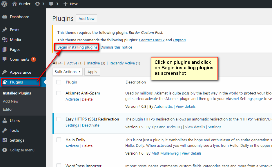Viewport: 272px width, 167px height.
Task: Open the Automattic author link
Action: point(164,107)
